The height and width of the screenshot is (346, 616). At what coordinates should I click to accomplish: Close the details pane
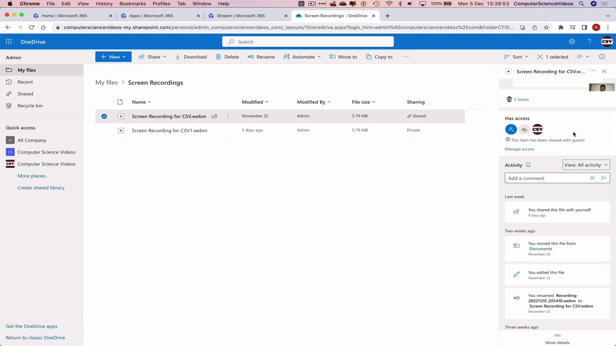click(x=604, y=71)
